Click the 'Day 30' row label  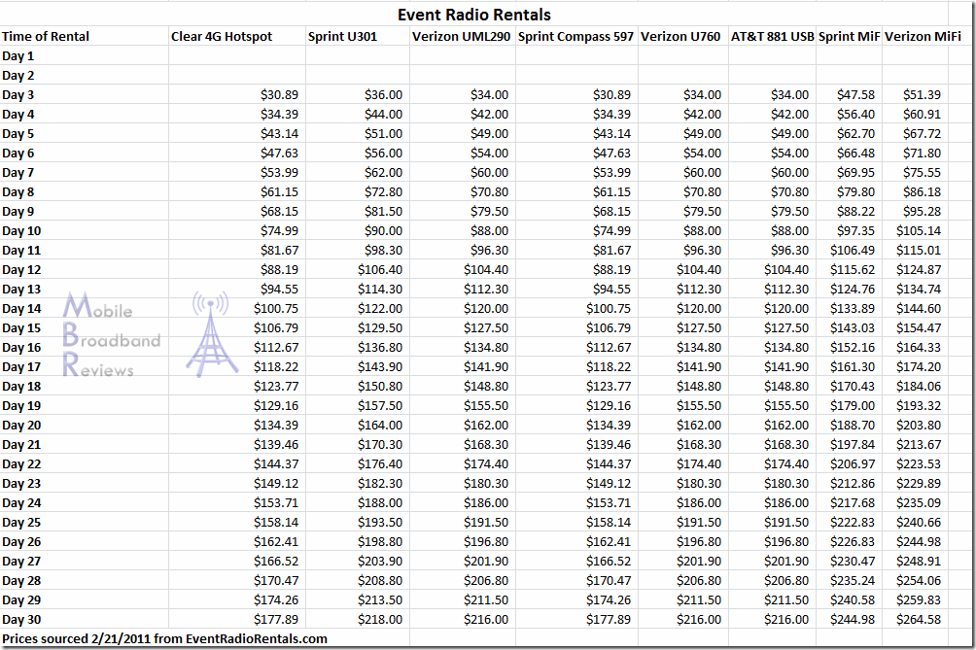[x=21, y=620]
